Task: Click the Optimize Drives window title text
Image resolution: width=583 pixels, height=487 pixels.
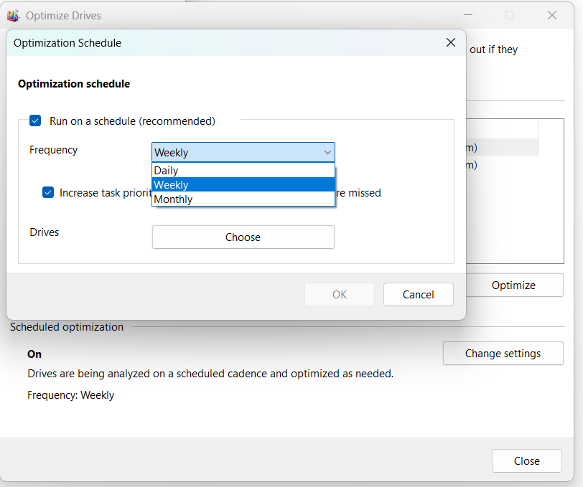Action: point(63,15)
